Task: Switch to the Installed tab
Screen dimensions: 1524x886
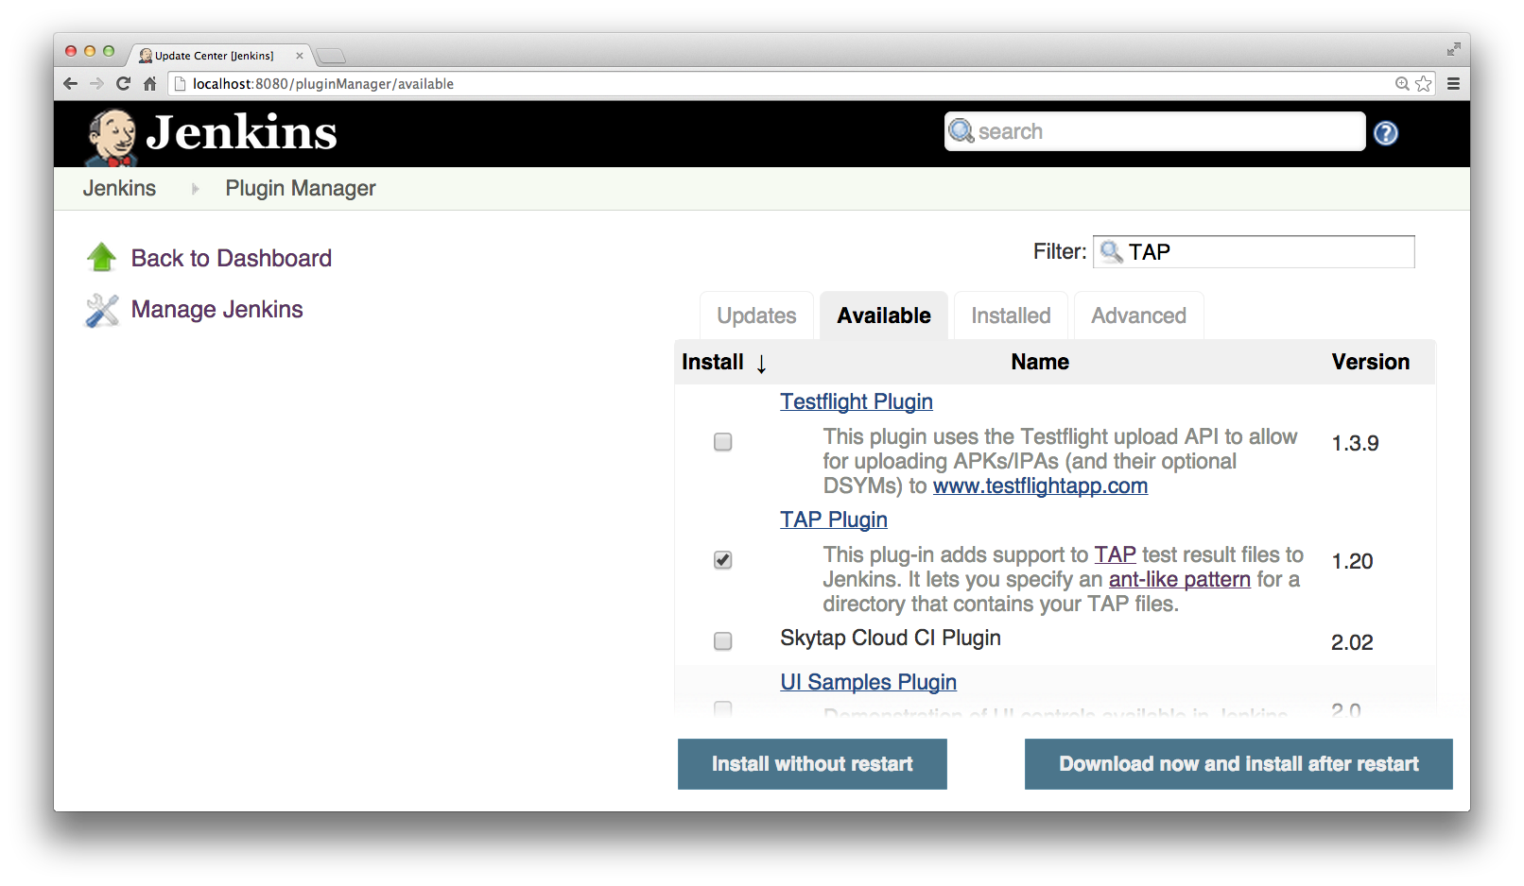Action: click(x=1010, y=315)
